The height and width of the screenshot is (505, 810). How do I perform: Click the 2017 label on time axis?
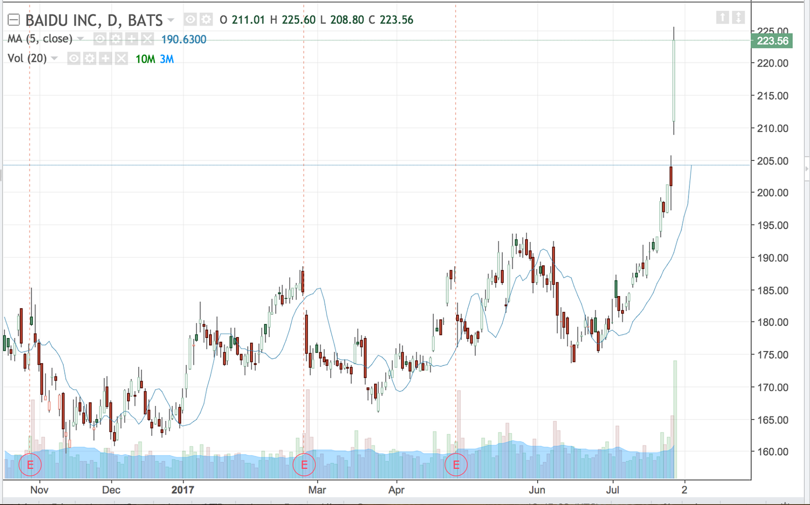click(183, 490)
